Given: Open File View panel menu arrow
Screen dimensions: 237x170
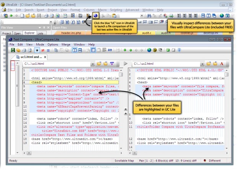Looking at the screenshot, I should click(x=40, y=28).
